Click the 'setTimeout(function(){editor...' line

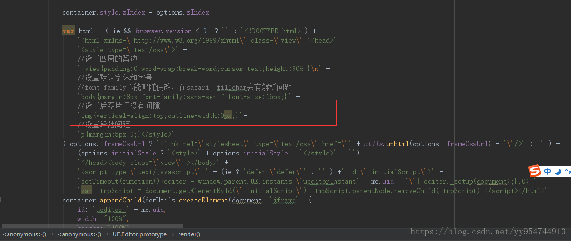[x=311, y=181]
